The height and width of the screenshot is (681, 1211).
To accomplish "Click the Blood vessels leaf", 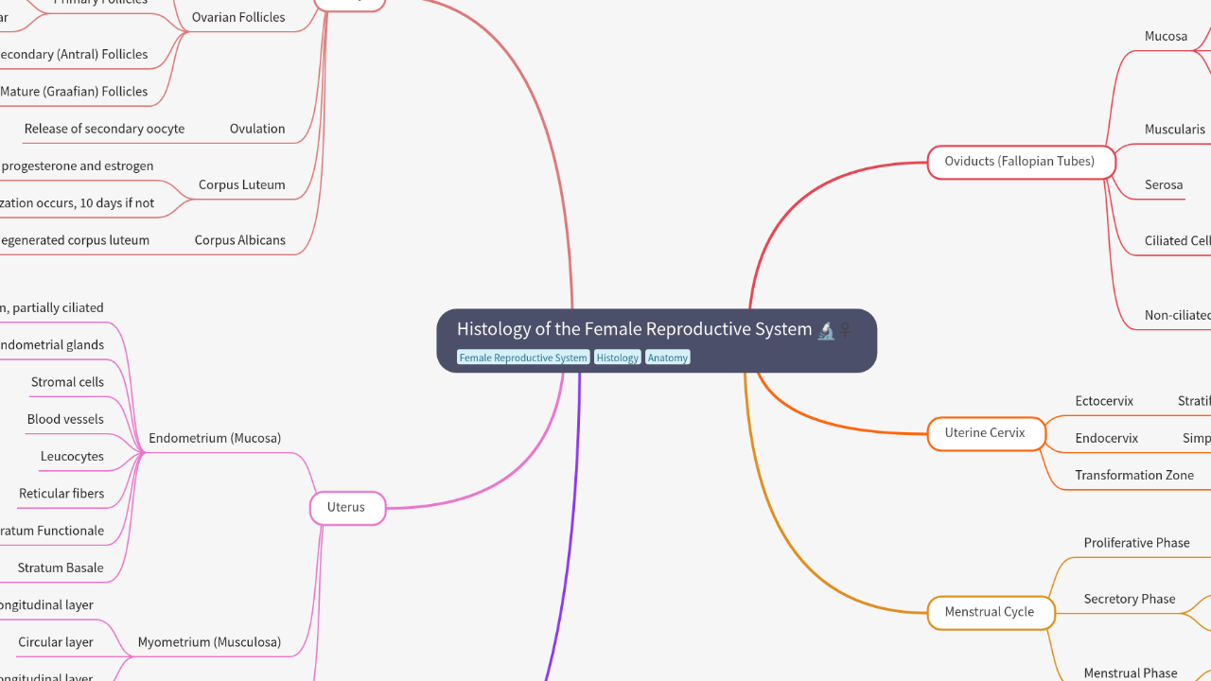I will pos(65,419).
